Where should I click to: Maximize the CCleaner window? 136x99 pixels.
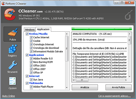[x=122, y=2]
